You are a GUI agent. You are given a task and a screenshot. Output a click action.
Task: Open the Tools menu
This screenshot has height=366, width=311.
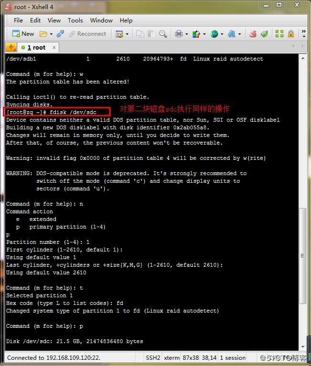75,21
